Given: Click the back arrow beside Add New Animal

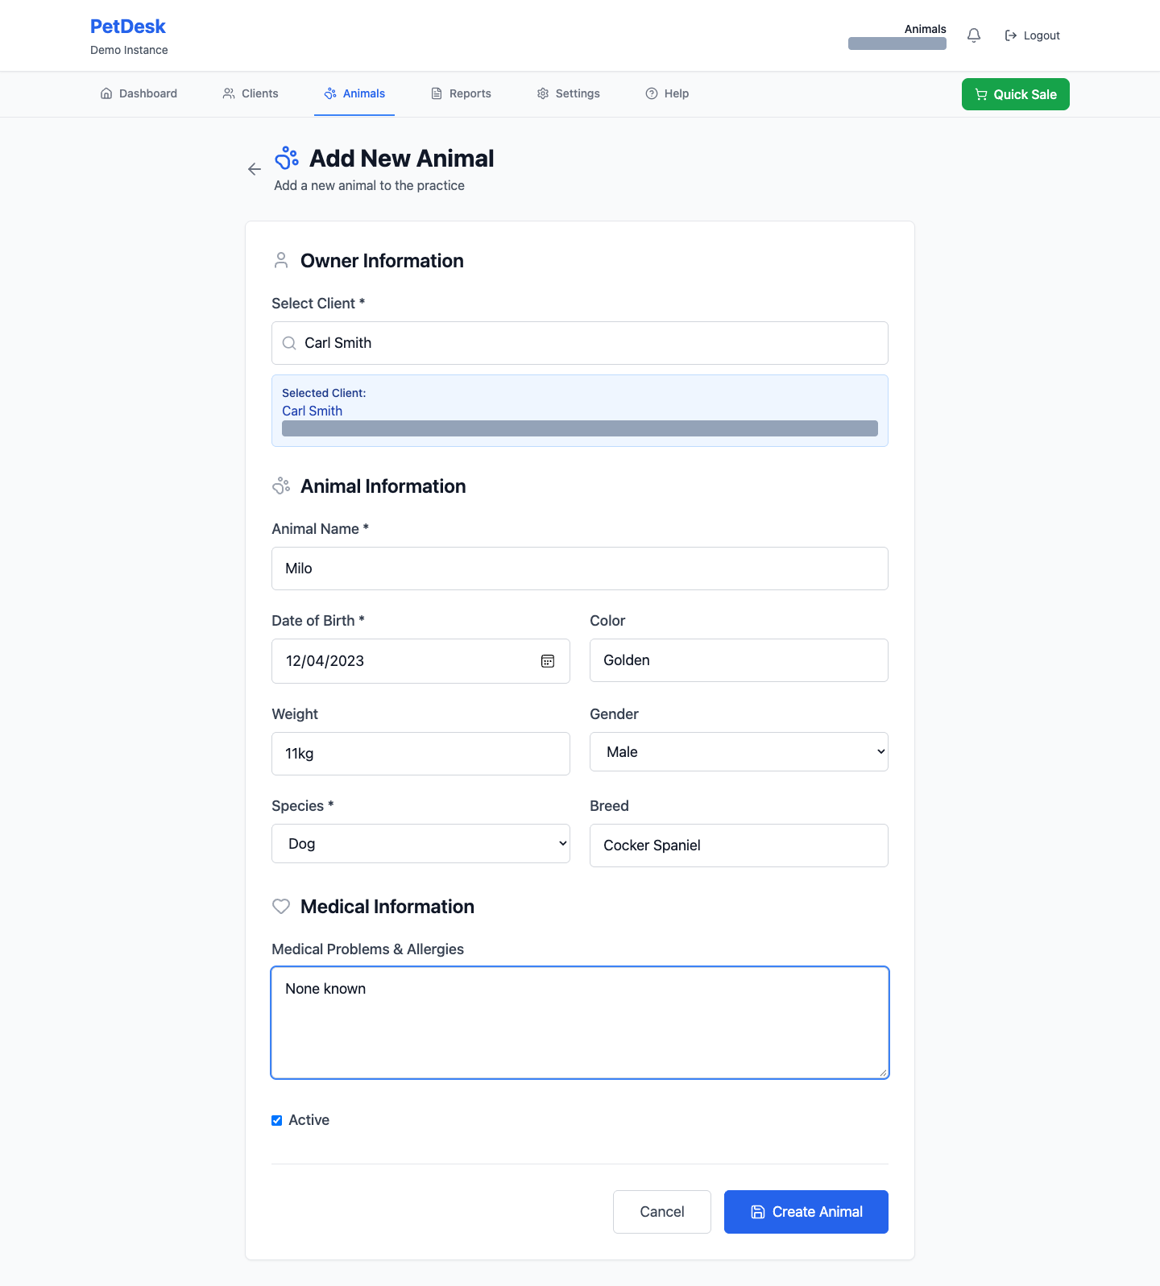Looking at the screenshot, I should tap(255, 169).
